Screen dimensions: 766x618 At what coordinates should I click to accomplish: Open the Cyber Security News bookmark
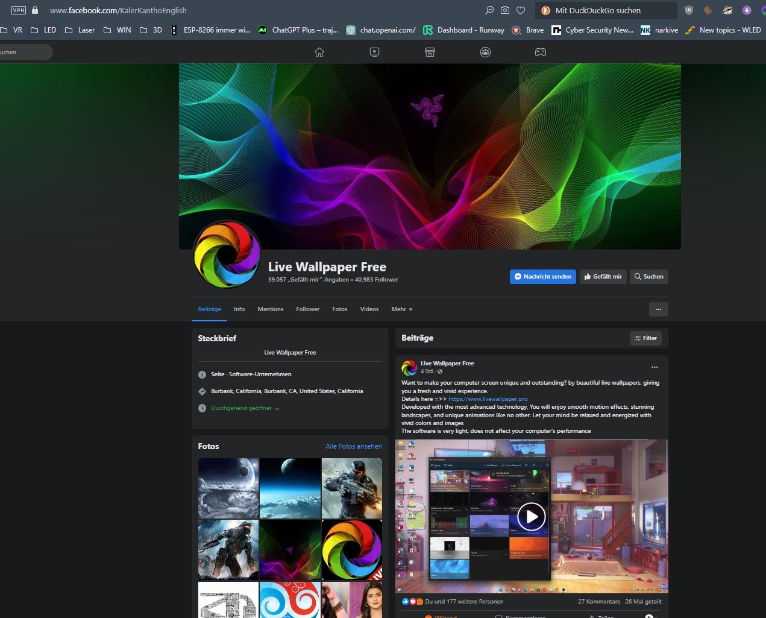[x=593, y=30]
